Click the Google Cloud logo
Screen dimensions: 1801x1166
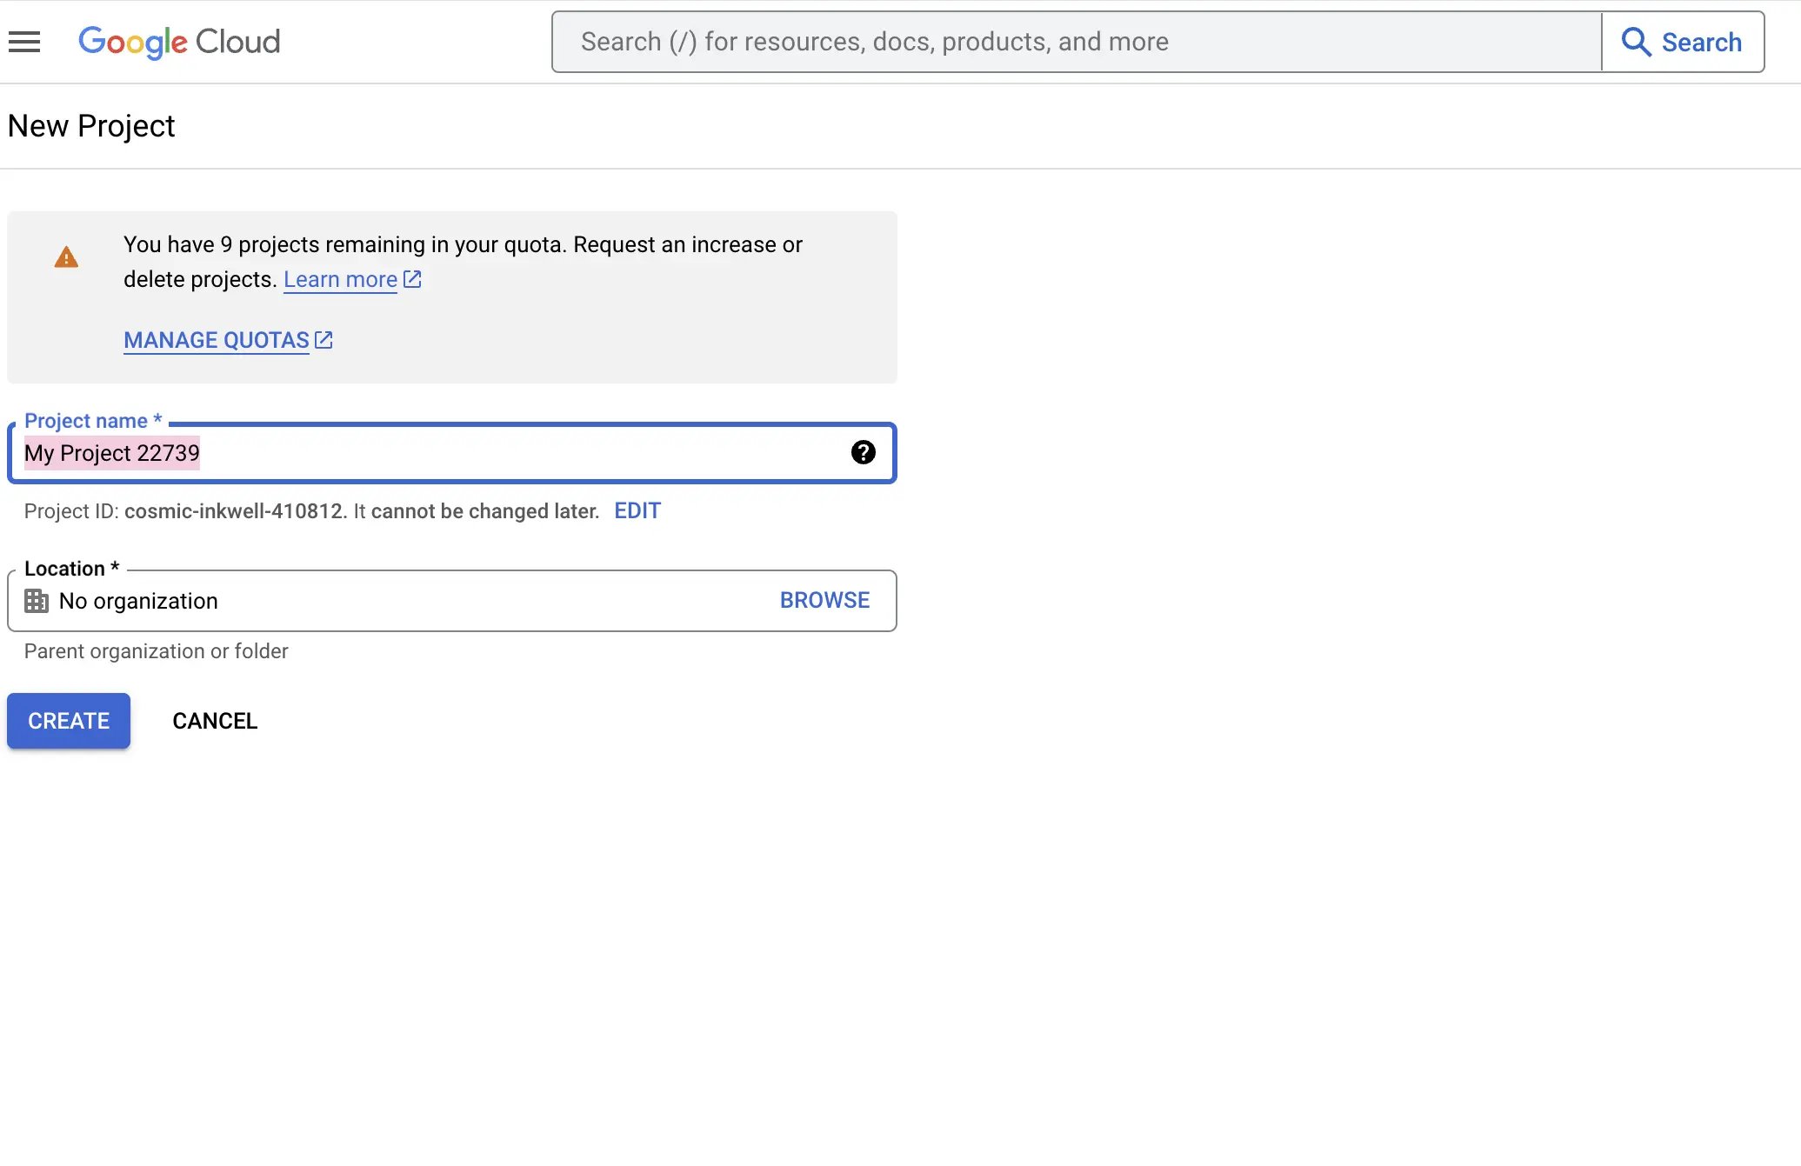coord(178,42)
